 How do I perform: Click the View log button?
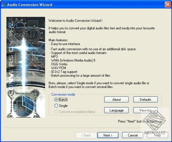(146, 110)
